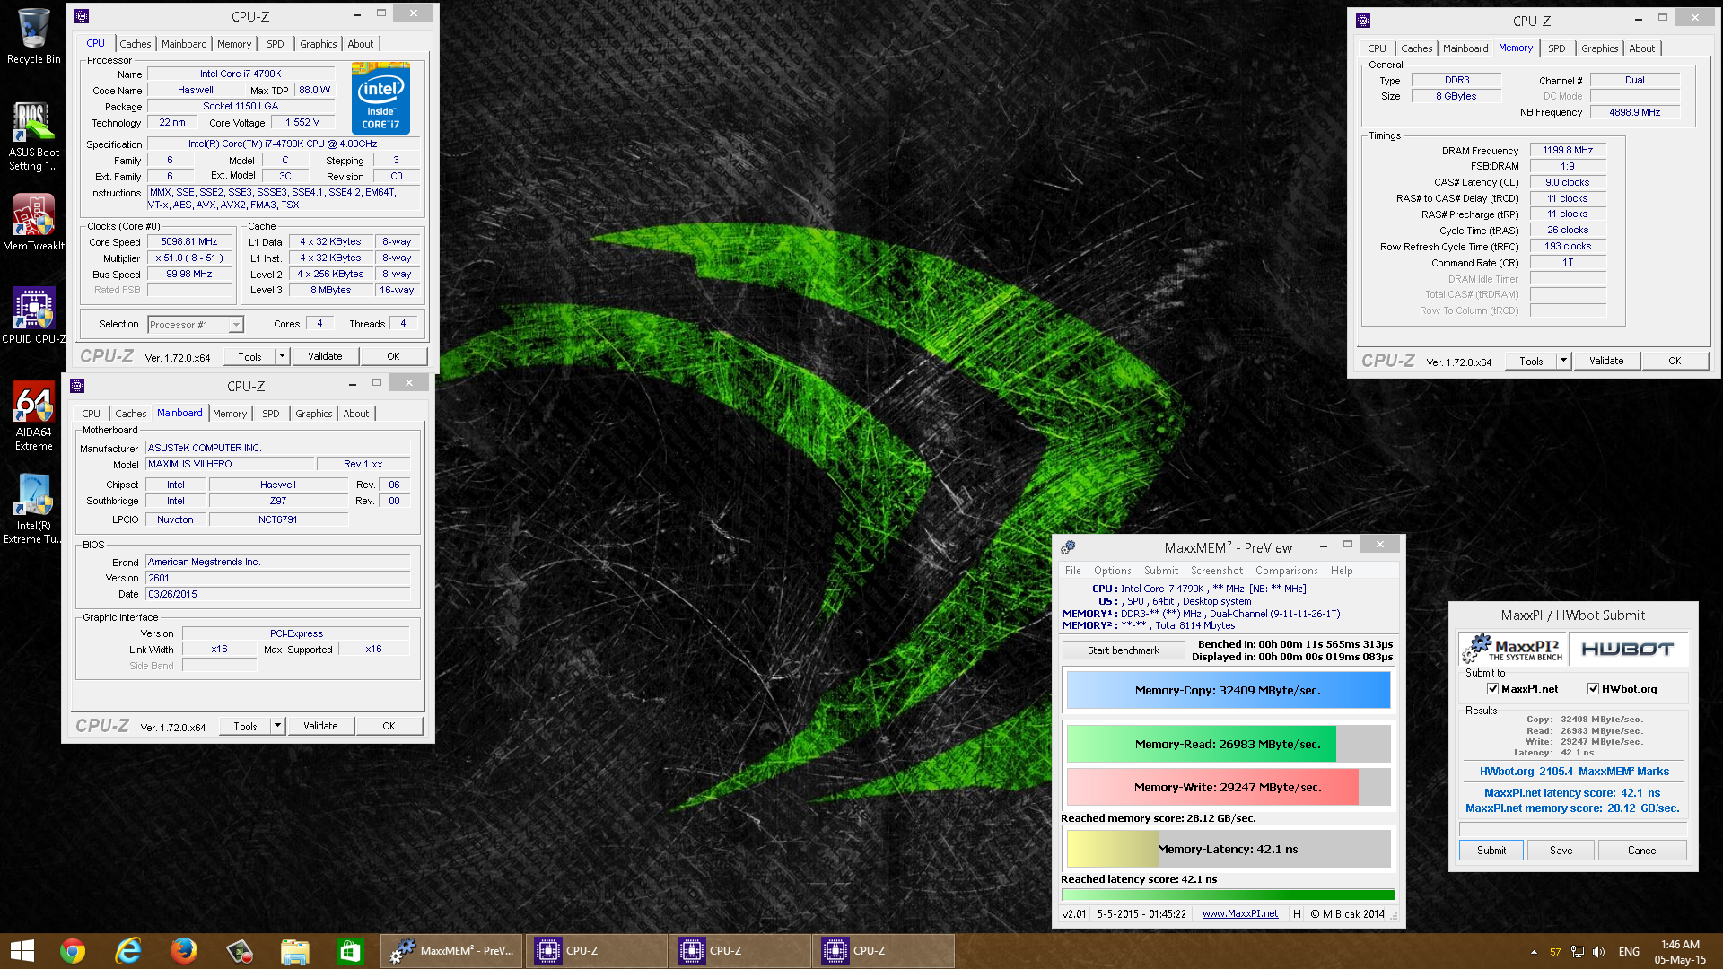Click the Intel inside Core i7 logo
Screen dimensions: 1723x969
[x=381, y=98]
